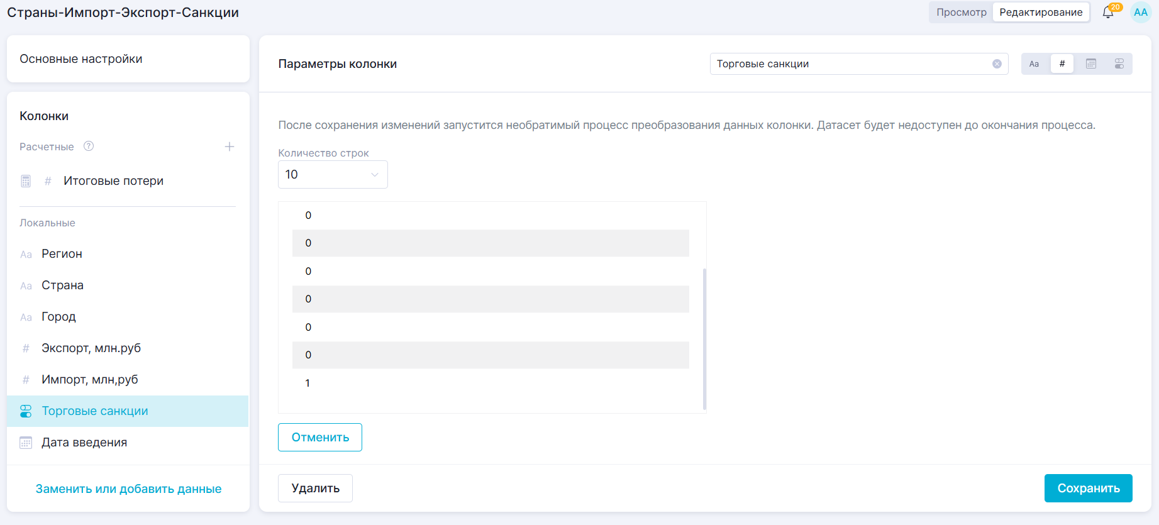The height and width of the screenshot is (525, 1159).
Task: Switch to Просмотр mode
Action: point(961,13)
